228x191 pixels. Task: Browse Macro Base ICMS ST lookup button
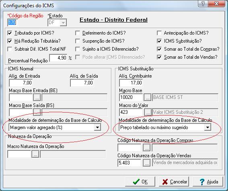(x=148, y=97)
